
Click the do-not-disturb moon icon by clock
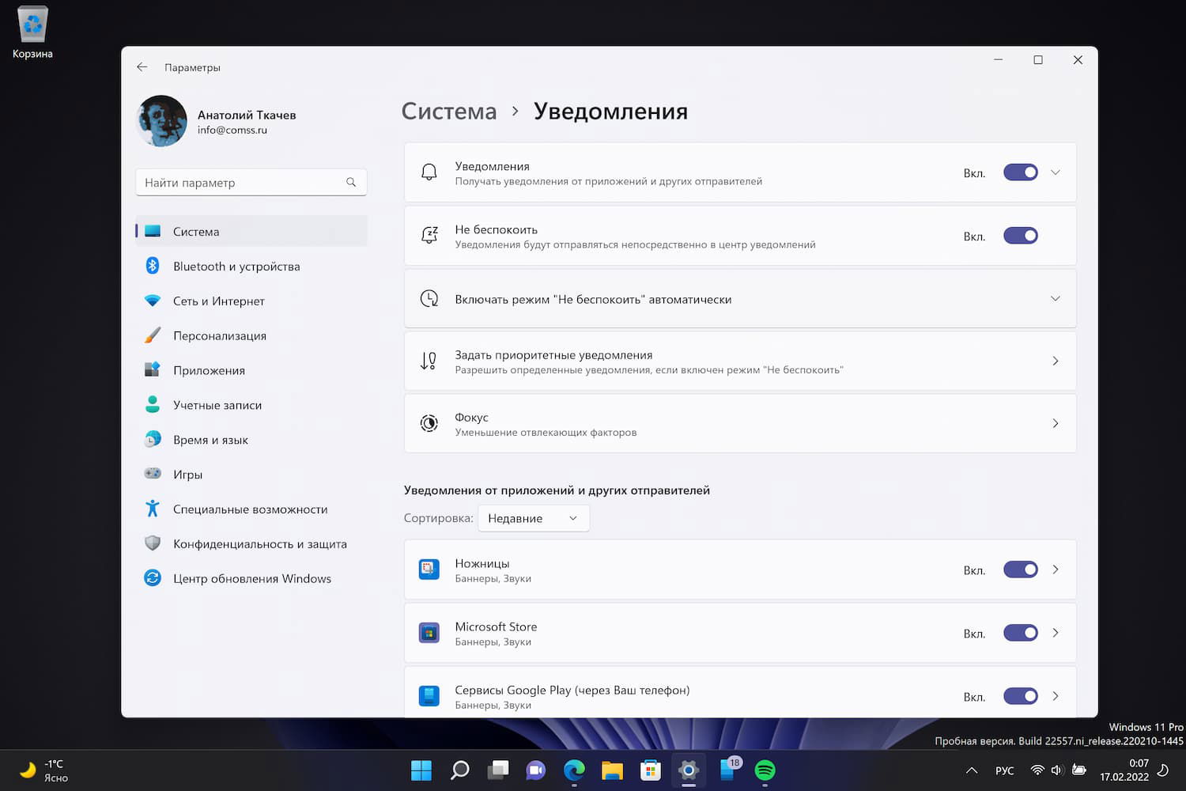tap(1163, 770)
